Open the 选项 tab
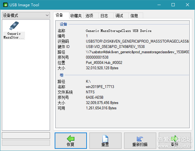 coord(91,16)
